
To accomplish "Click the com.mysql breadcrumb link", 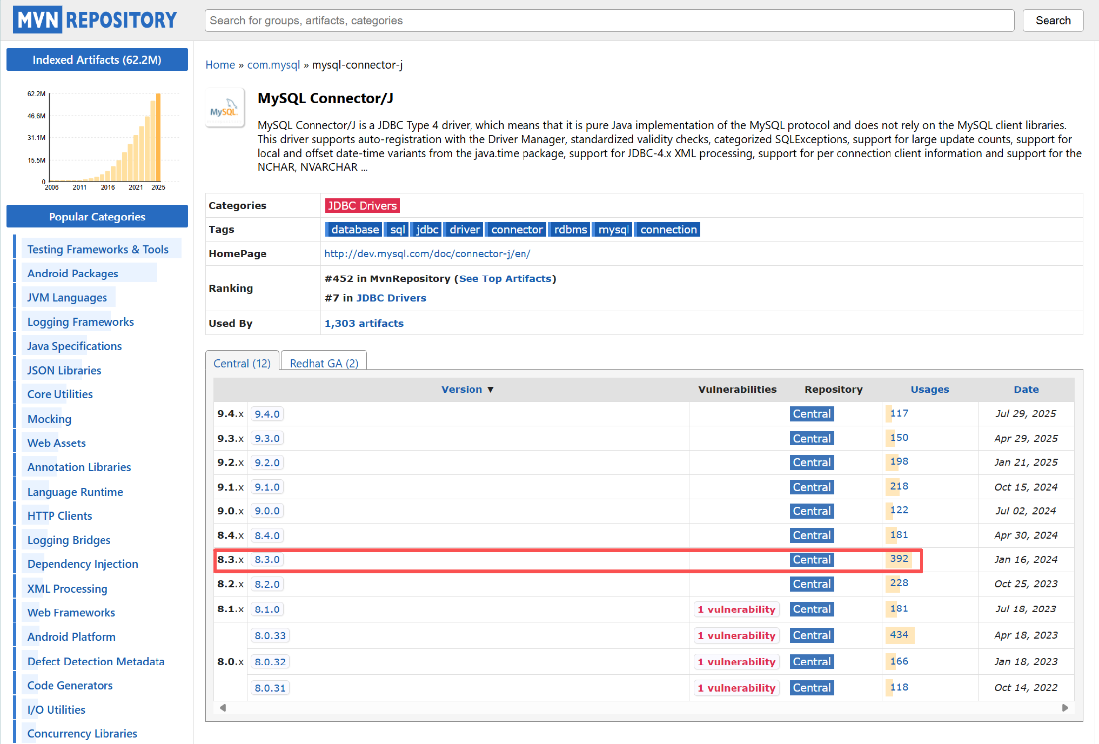I will pos(273,65).
